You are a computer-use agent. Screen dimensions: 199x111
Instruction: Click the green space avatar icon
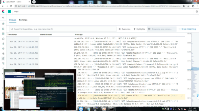click(x=9, y=12)
